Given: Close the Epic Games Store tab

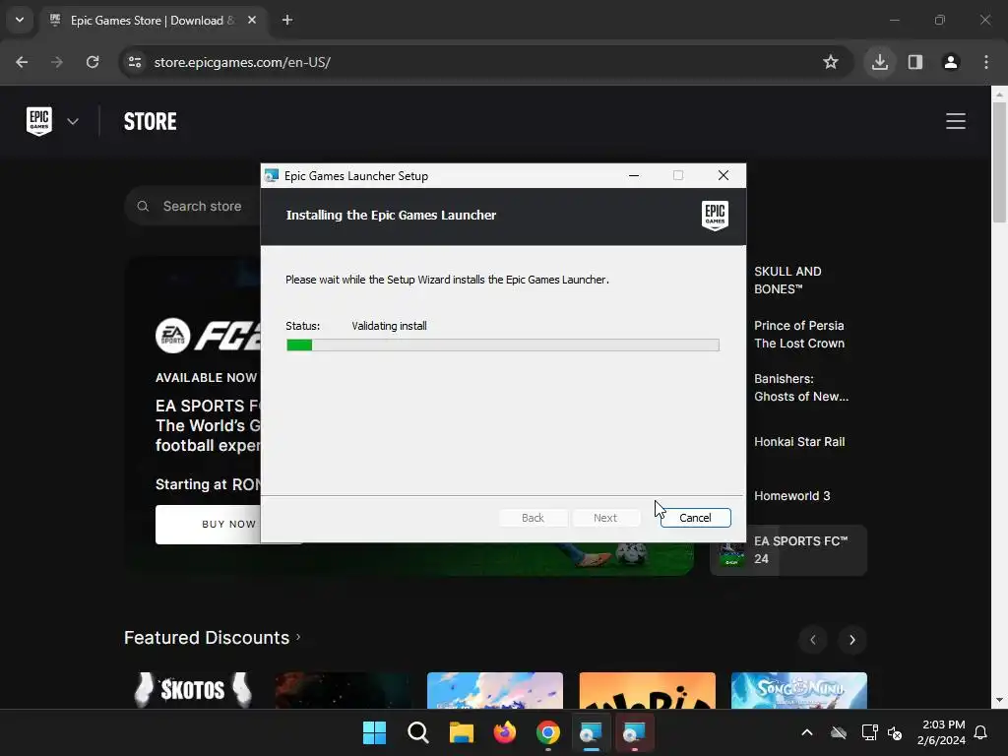Looking at the screenshot, I should [x=252, y=21].
